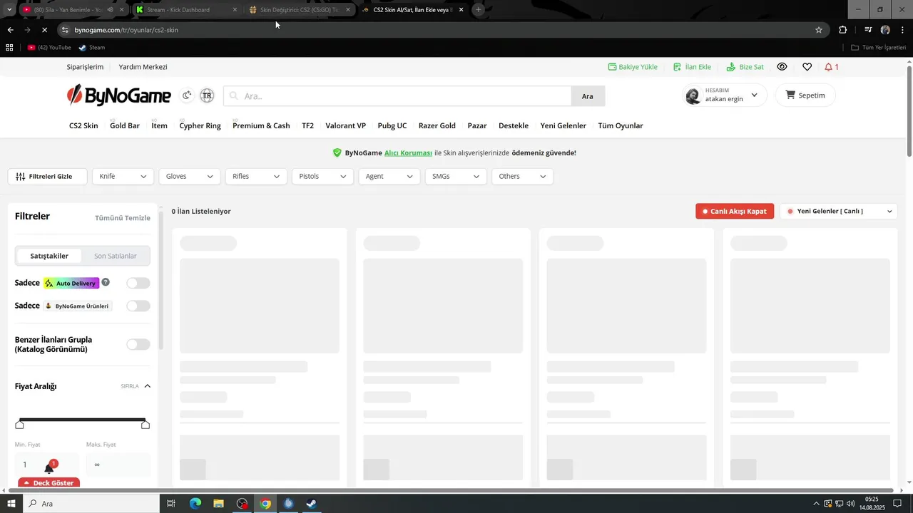Select the Son Satılanlar segment

click(115, 256)
